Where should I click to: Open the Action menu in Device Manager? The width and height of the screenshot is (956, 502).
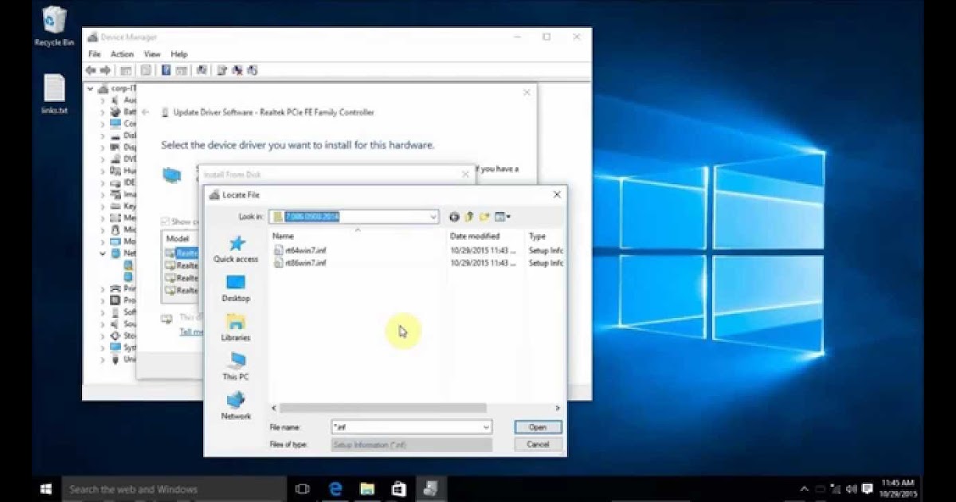(122, 54)
